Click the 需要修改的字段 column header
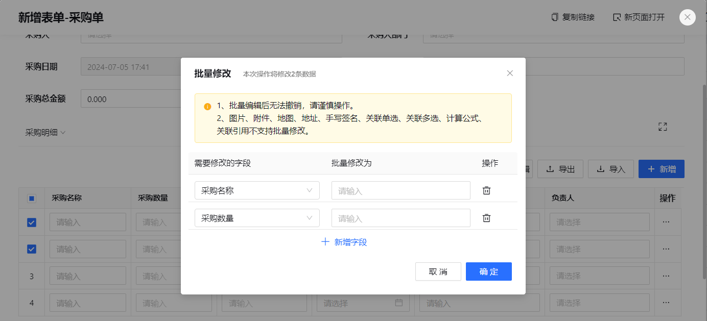This screenshot has width=707, height=321. pyautogui.click(x=223, y=163)
